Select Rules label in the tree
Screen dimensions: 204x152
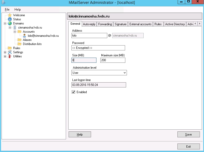17,48
